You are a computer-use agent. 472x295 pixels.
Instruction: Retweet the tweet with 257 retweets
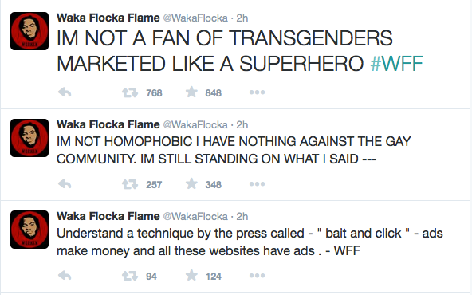pos(130,184)
